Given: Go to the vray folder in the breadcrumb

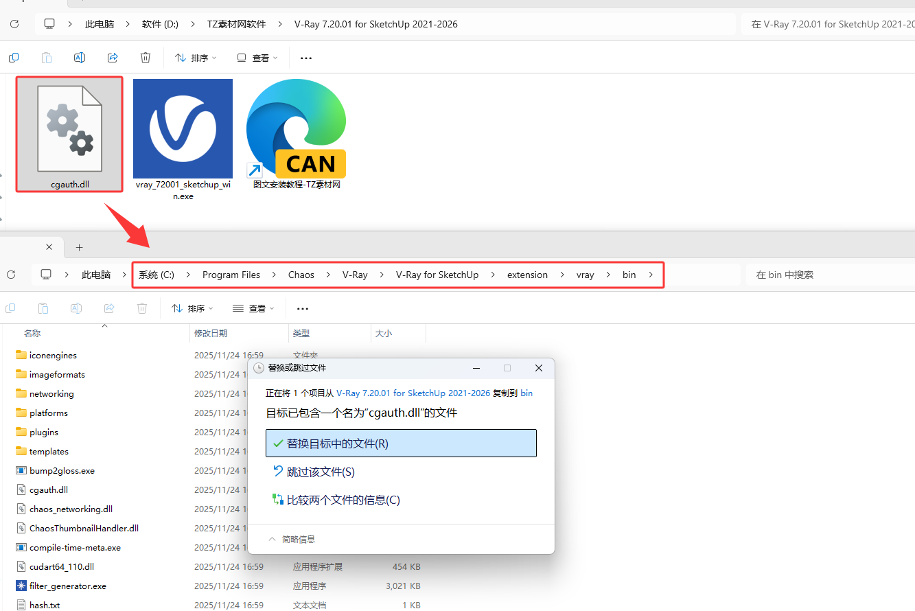Looking at the screenshot, I should (586, 275).
